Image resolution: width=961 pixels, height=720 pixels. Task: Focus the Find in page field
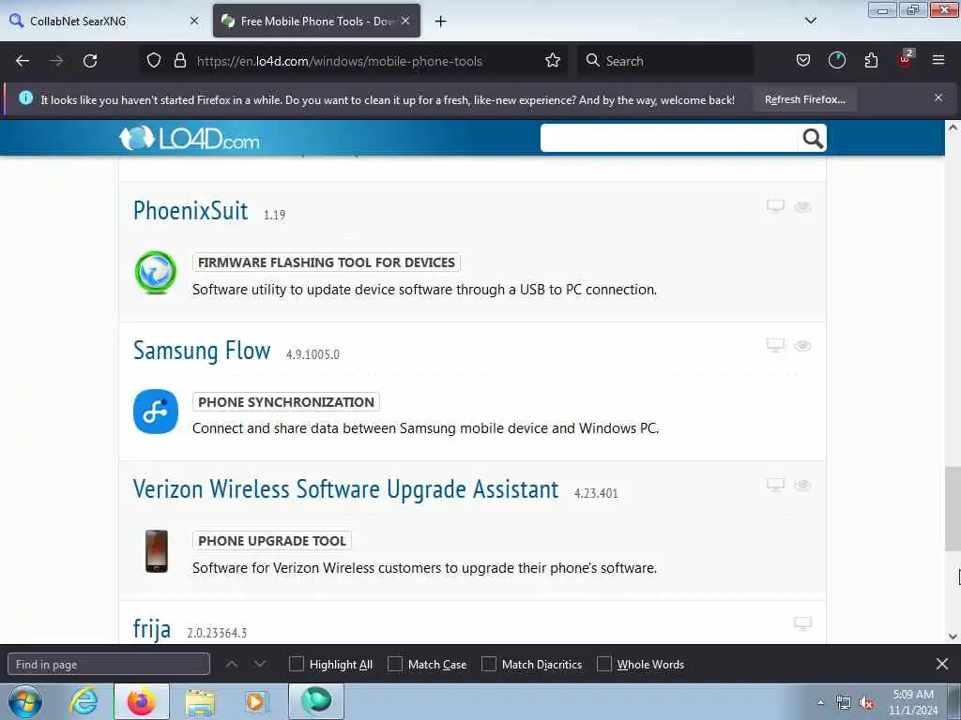coord(109,664)
